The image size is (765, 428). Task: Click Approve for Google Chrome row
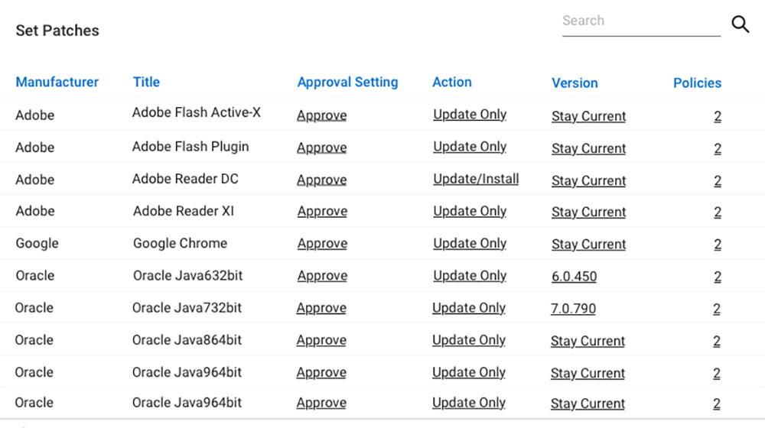tap(321, 244)
